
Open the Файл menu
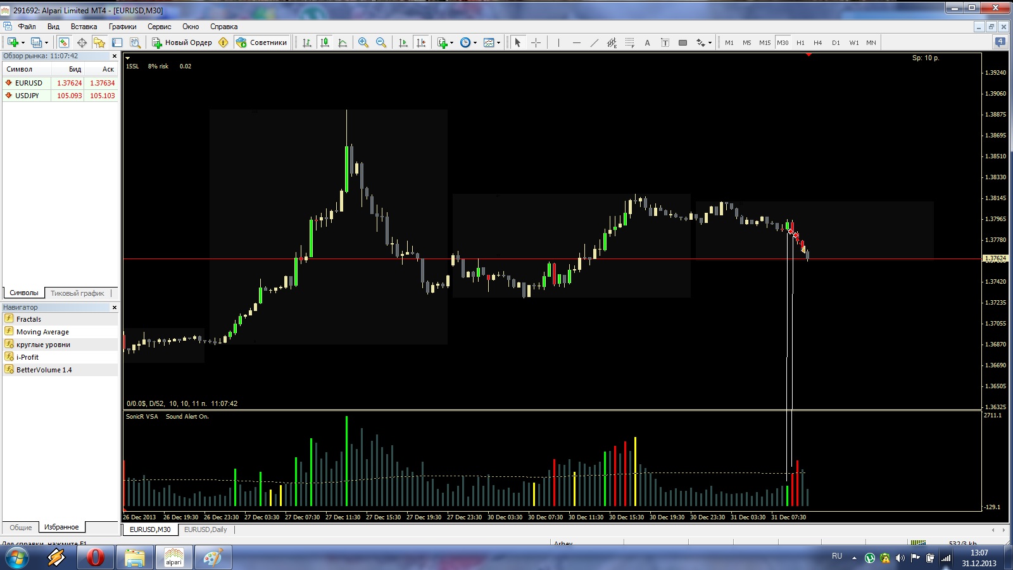click(x=27, y=27)
